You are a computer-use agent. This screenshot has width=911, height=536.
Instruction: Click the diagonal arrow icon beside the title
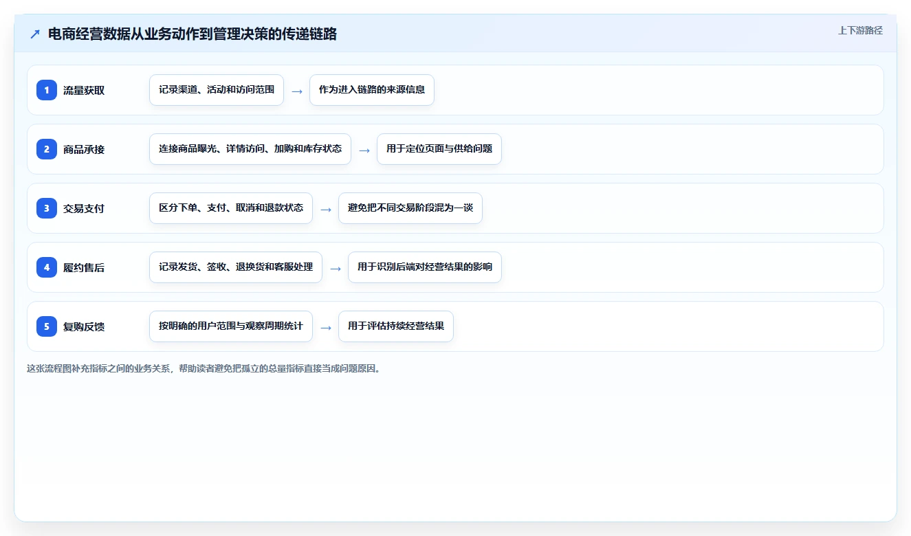pos(35,34)
